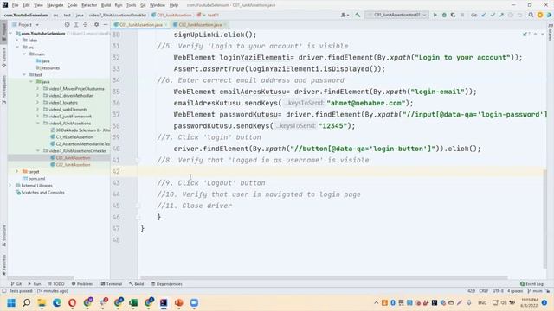Screen dimensions: 554x311
Task: Open Microsoft Edge from taskbar
Action: pyautogui.click(x=57, y=303)
